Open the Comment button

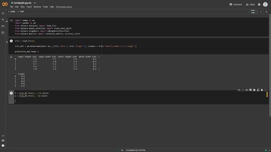235,5
